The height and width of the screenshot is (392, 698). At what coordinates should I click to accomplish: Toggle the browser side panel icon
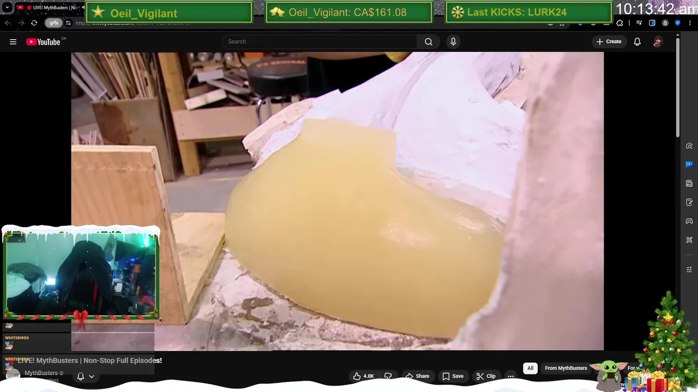coord(652,23)
